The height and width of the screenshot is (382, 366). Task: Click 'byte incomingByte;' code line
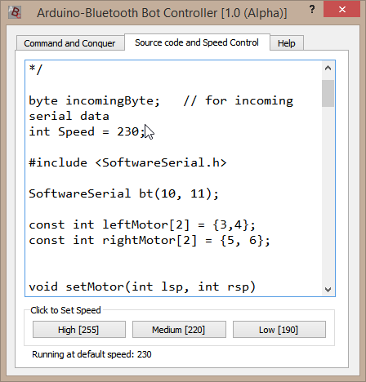tap(161, 101)
